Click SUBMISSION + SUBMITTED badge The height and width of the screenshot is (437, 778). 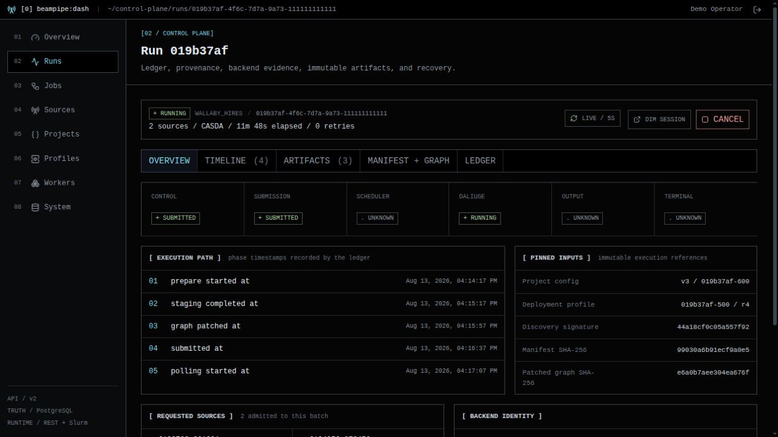coord(278,218)
